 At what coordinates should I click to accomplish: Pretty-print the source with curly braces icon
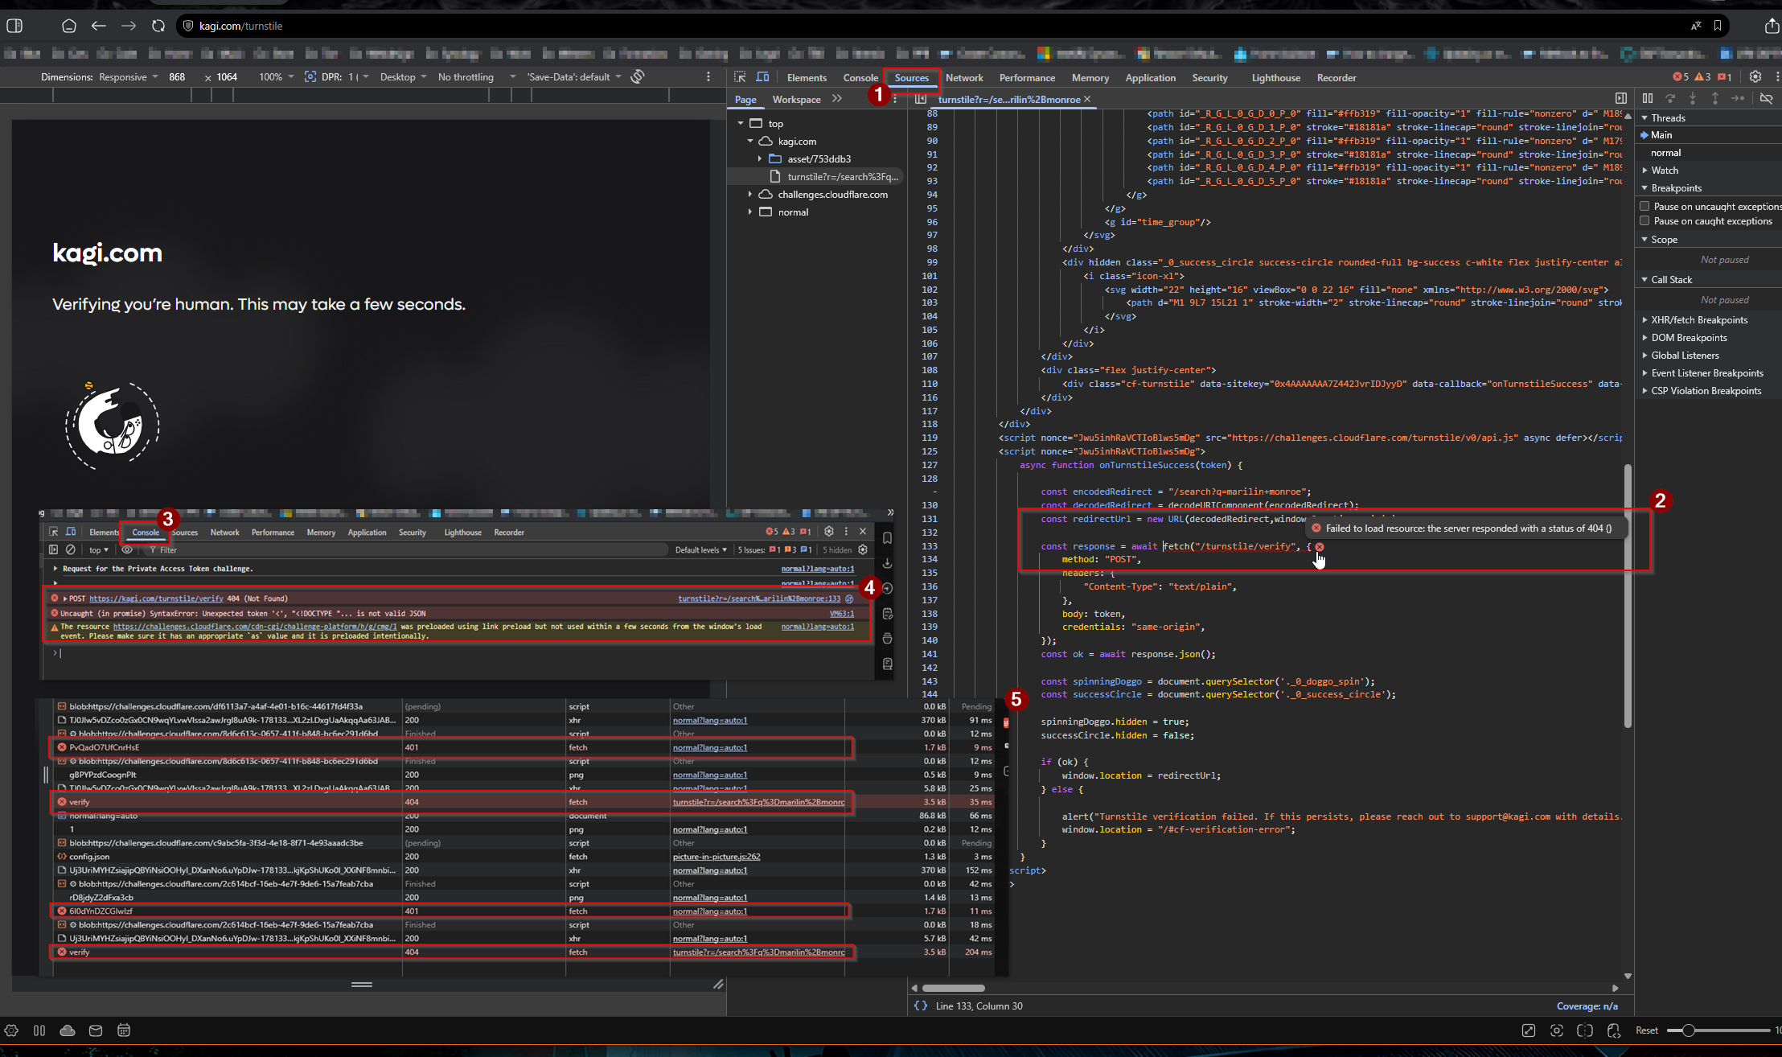coord(921,1006)
